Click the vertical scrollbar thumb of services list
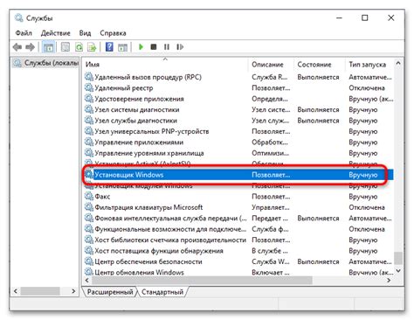This screenshot has width=414, height=320. coord(398,258)
